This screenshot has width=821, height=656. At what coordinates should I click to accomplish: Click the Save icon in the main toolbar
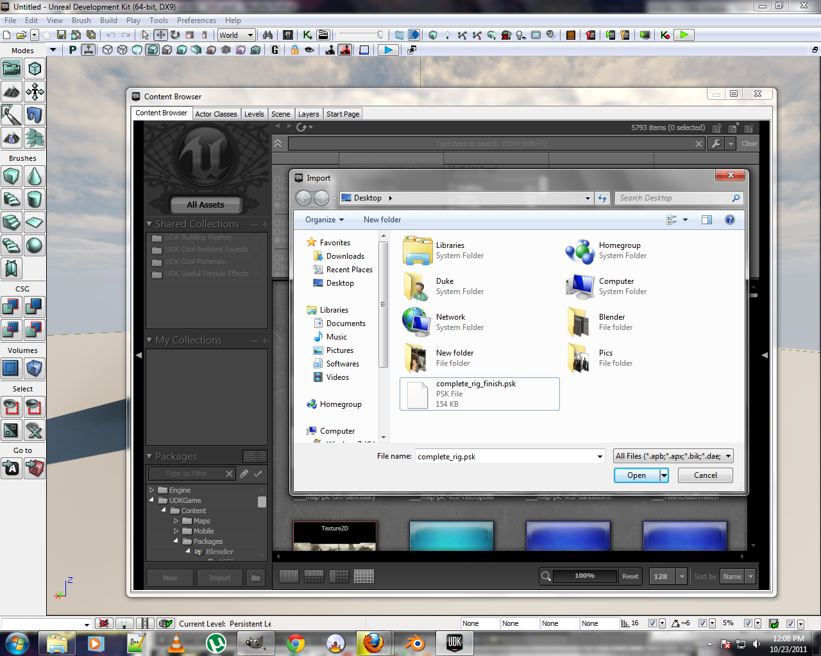pos(62,35)
